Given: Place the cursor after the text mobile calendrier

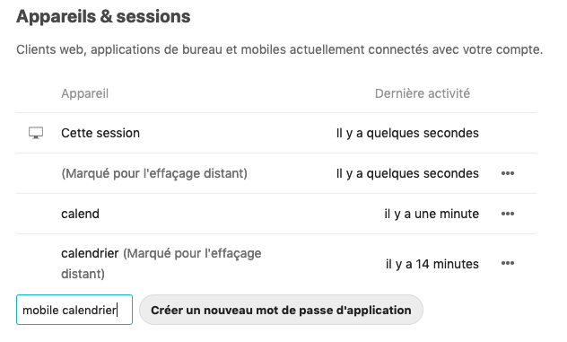Looking at the screenshot, I should (117, 311).
